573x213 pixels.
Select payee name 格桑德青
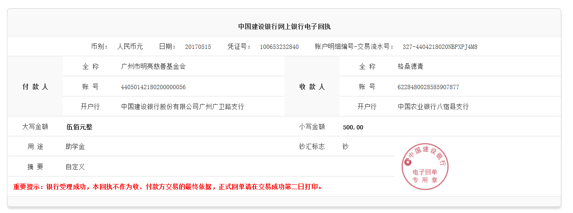click(411, 67)
